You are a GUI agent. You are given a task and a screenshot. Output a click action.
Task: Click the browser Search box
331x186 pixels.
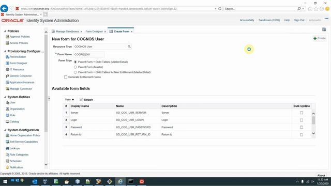tap(260, 9)
